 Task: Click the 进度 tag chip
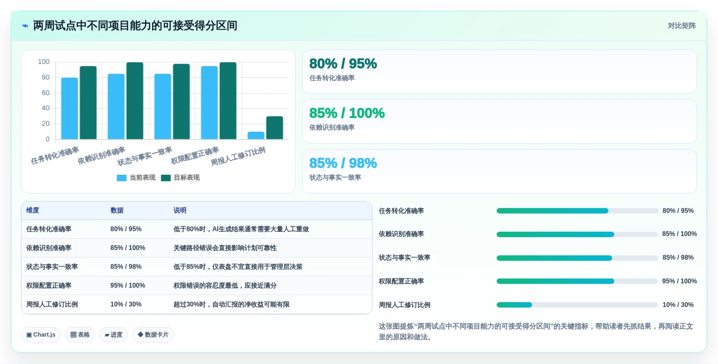tap(113, 334)
